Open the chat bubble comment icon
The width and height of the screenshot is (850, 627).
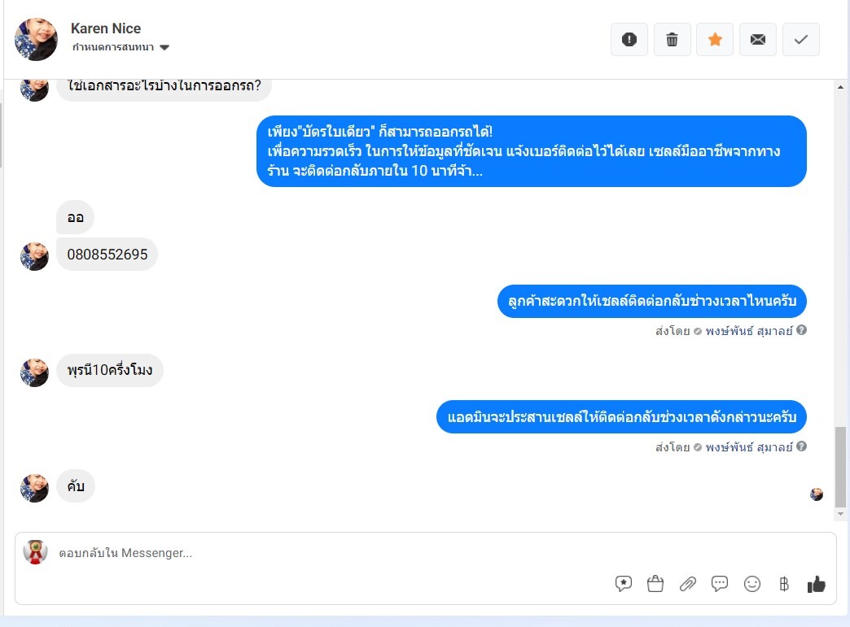coord(720,584)
